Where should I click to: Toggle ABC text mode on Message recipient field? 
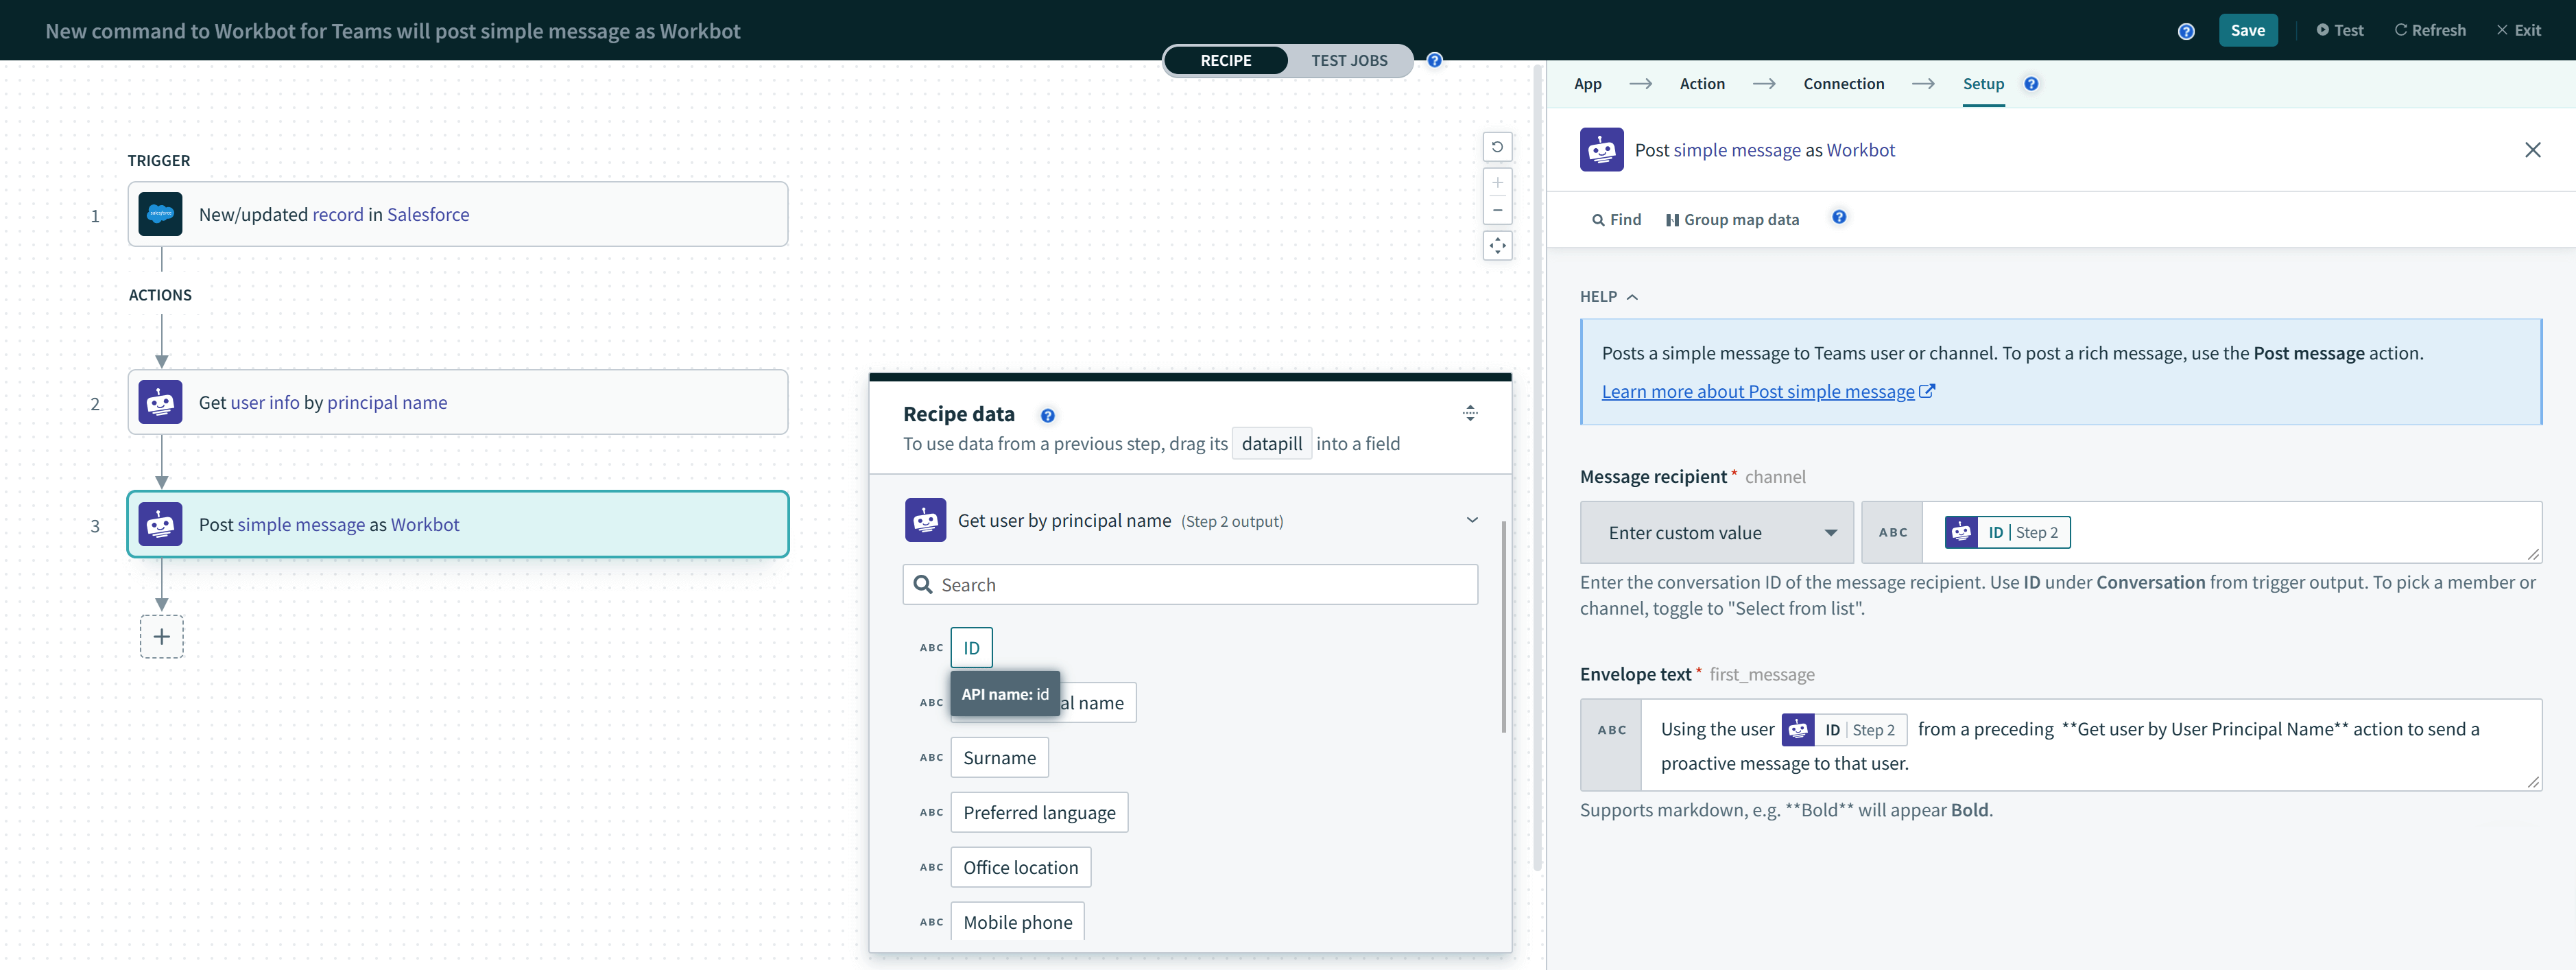pyautogui.click(x=1893, y=532)
